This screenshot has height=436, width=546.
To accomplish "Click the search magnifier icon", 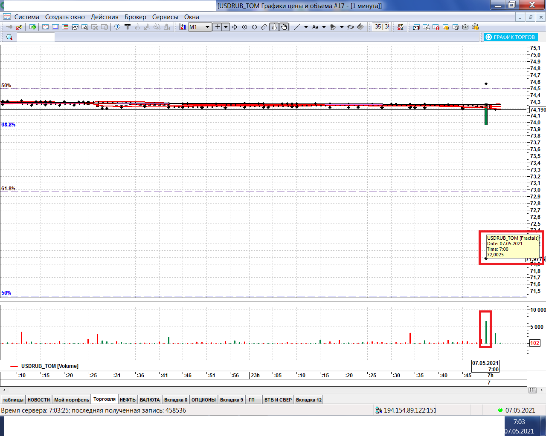I will click(x=9, y=37).
